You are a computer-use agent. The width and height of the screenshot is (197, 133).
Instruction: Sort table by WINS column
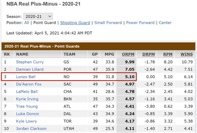[x=186, y=54]
